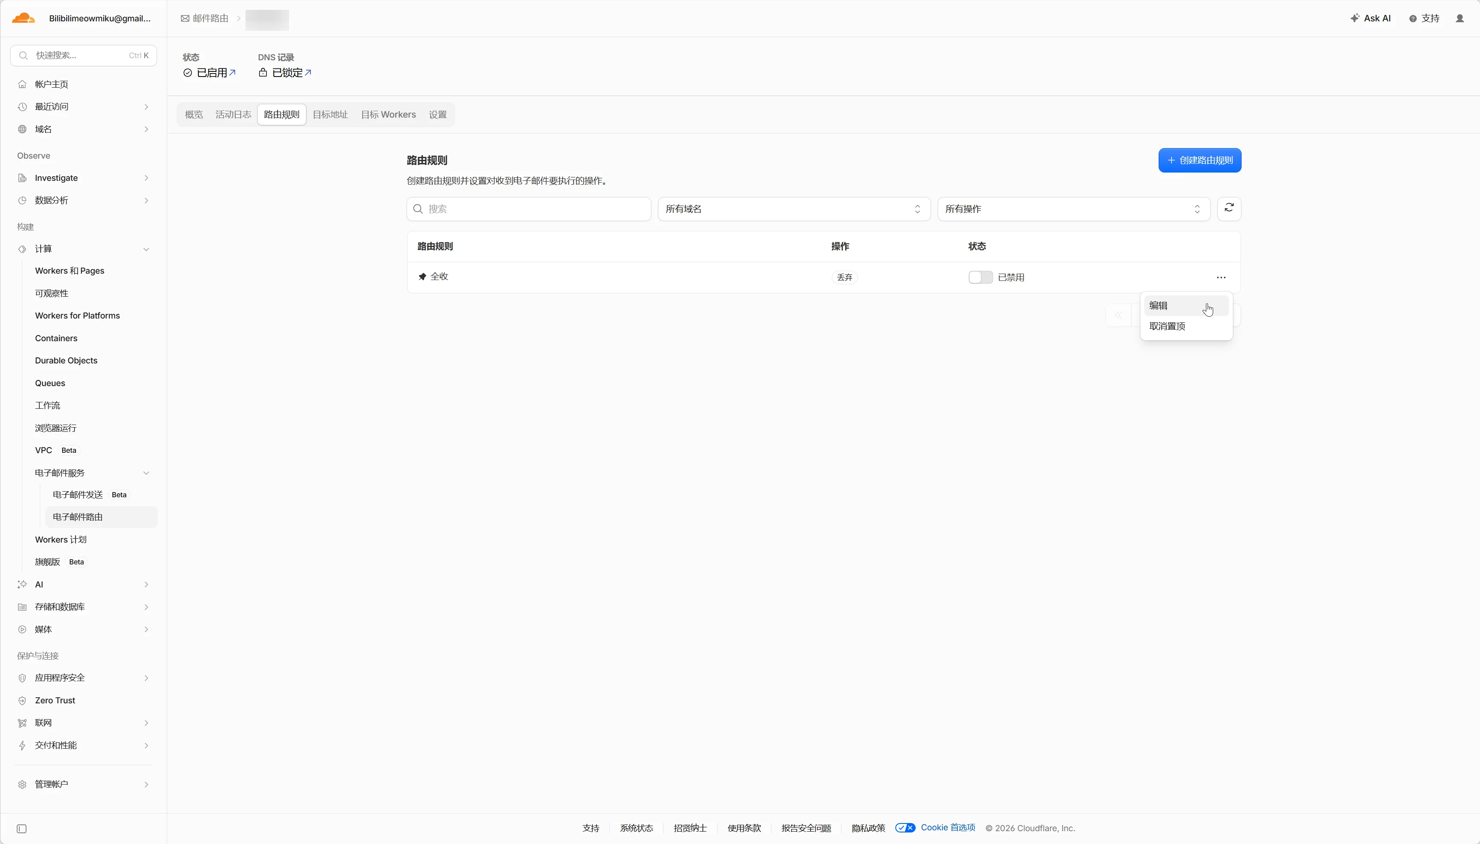Click the 交付和性能 lightning icon

coord(22,746)
